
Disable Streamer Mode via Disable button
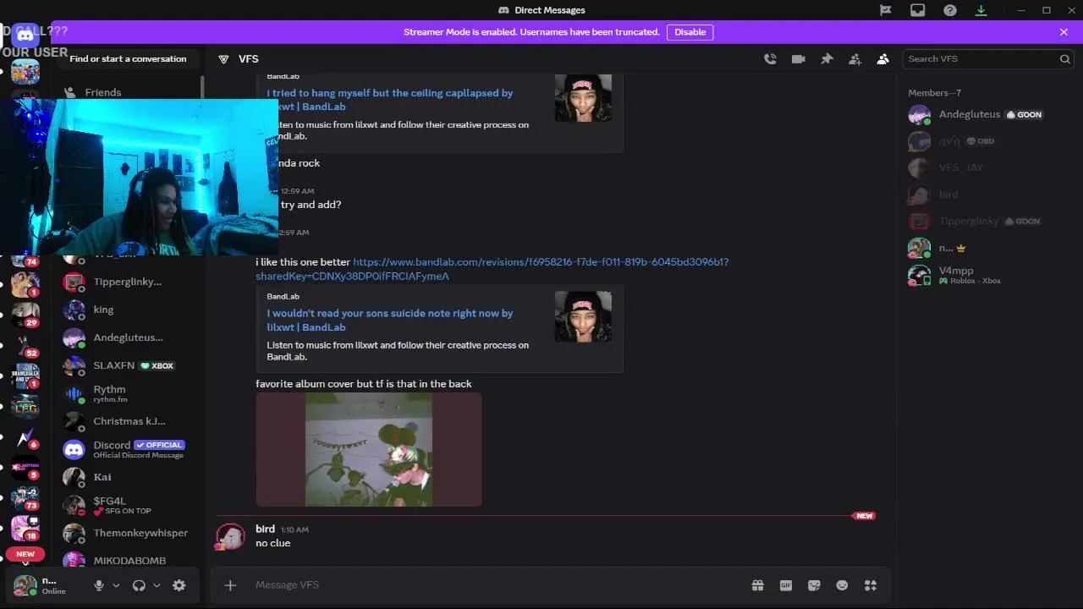(x=690, y=32)
